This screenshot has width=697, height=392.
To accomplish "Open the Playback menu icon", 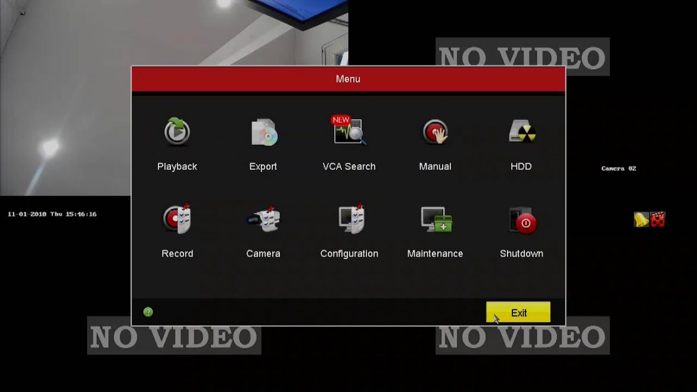I will click(177, 132).
